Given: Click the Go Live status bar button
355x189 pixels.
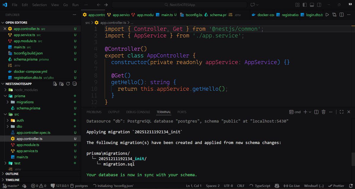Looking at the screenshot, I should click(x=292, y=186).
